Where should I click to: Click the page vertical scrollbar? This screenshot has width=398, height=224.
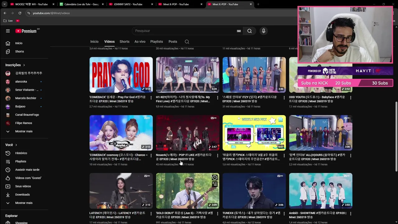pyautogui.click(x=396, y=136)
